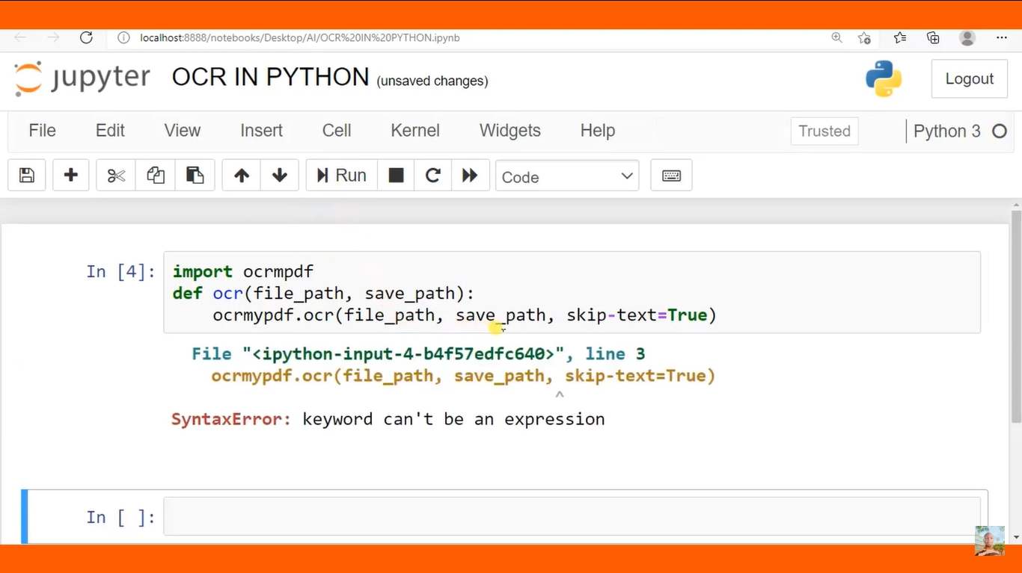The width and height of the screenshot is (1022, 573).
Task: Click the browser forward arrow
Action: (x=53, y=37)
